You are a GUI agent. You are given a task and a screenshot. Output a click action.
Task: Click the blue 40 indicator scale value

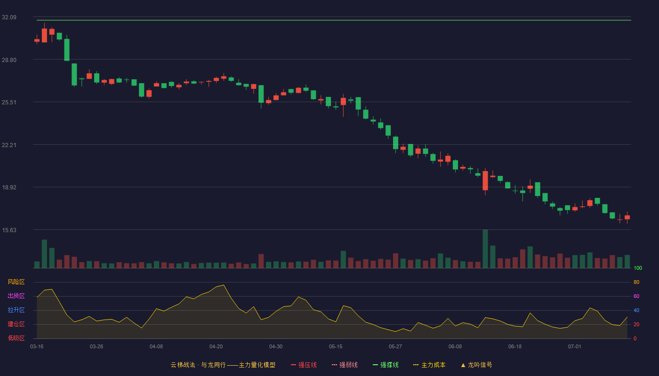(x=636, y=310)
